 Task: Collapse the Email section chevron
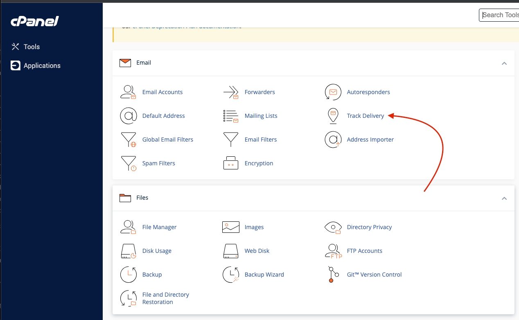click(x=504, y=63)
